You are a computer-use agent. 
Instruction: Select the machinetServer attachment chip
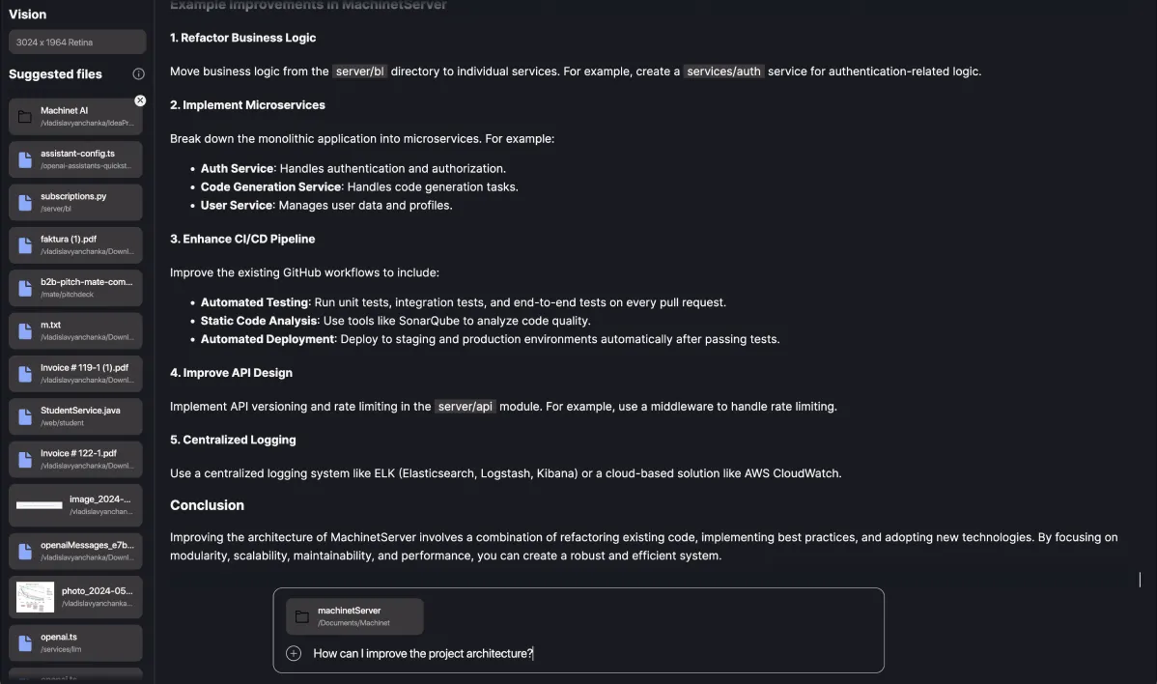353,615
